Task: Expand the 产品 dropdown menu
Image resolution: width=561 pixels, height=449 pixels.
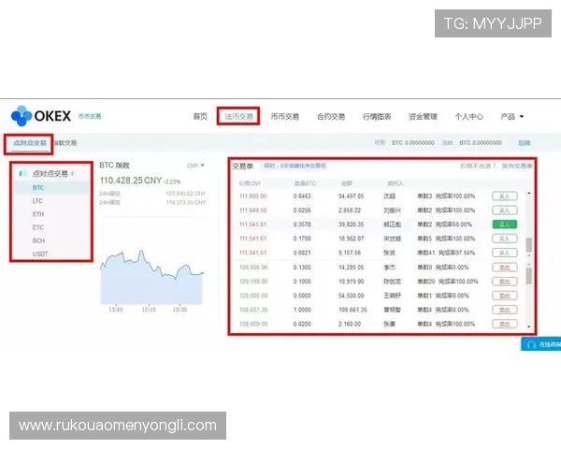Action: [x=511, y=116]
